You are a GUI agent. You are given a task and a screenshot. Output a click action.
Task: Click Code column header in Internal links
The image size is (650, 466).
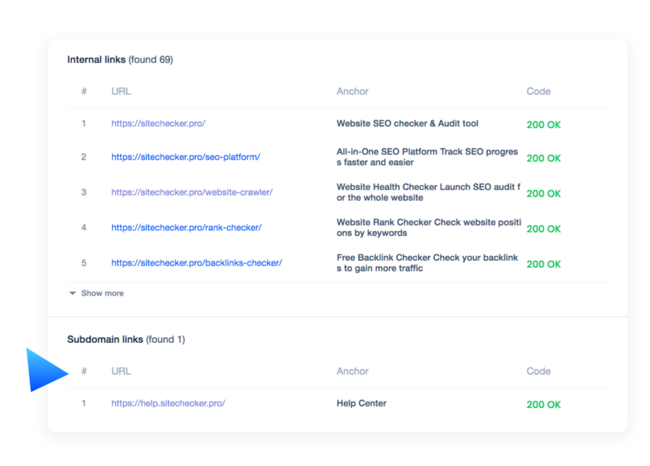pyautogui.click(x=538, y=91)
